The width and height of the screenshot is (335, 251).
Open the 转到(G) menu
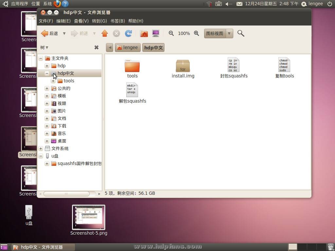[99, 21]
